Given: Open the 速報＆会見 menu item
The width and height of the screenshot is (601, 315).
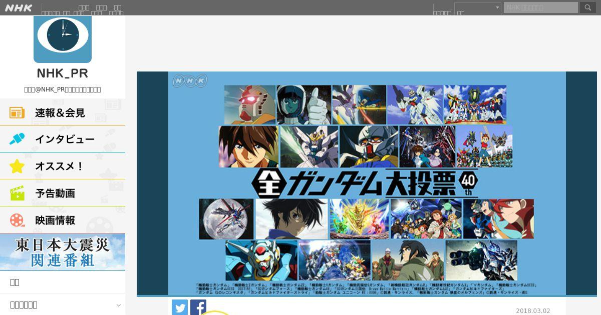Looking at the screenshot, I should pos(63,112).
